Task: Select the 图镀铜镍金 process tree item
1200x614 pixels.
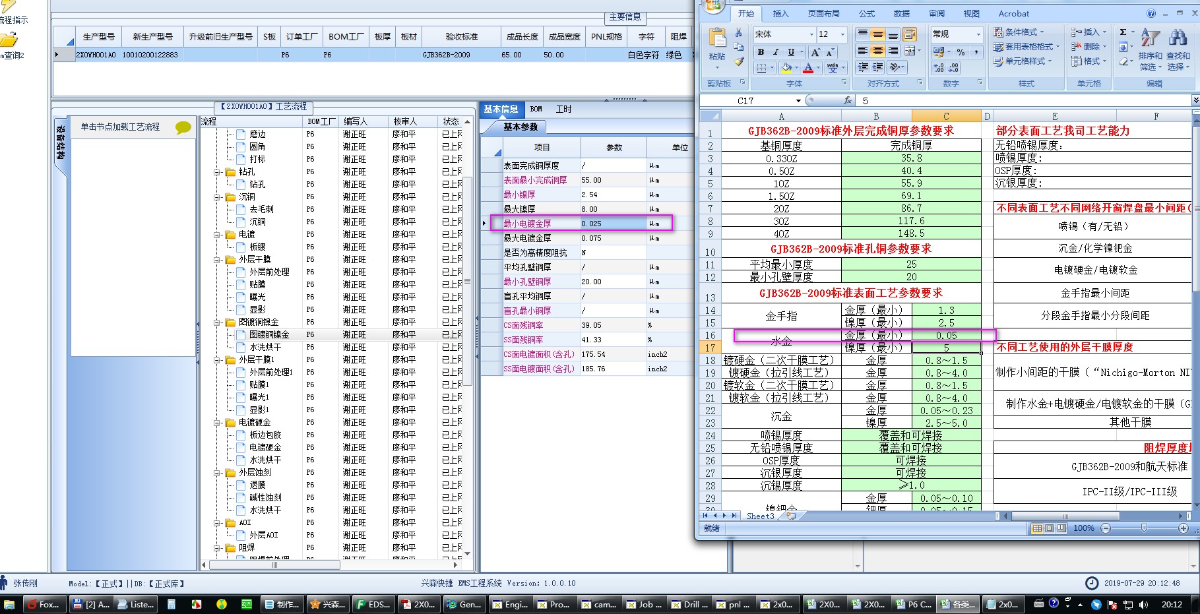Action: click(x=268, y=335)
